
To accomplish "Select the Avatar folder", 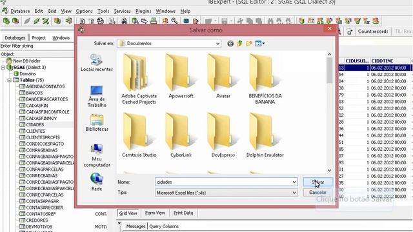I will point(223,76).
